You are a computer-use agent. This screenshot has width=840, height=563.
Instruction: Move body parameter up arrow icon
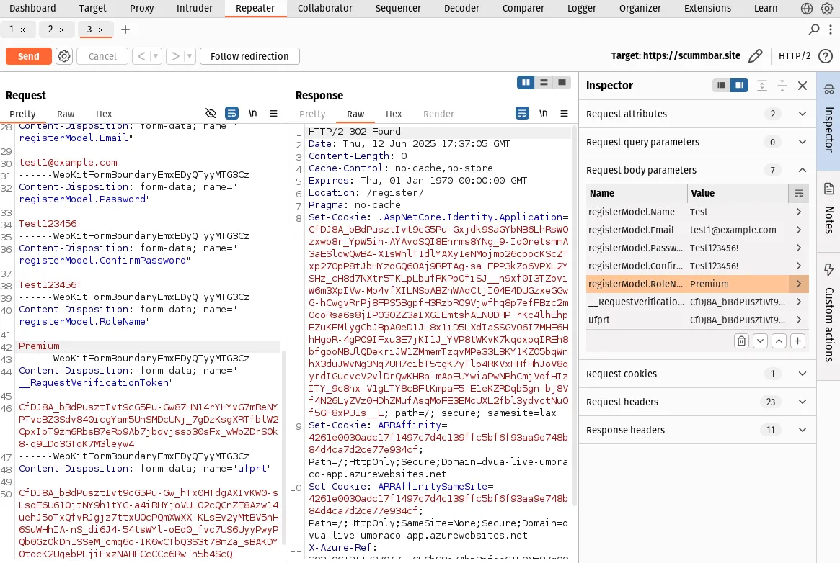(779, 341)
